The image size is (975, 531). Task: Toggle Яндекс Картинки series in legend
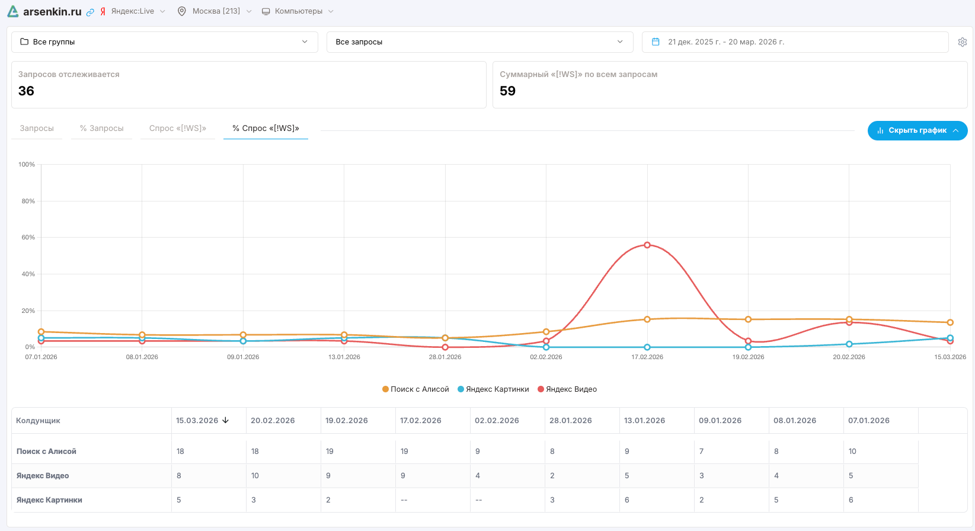(493, 389)
